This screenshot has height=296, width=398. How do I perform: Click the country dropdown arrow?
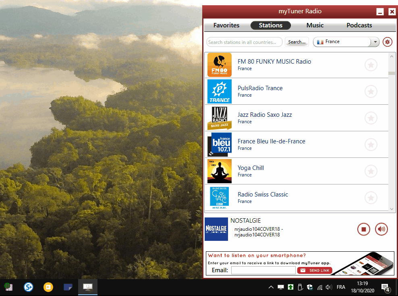tap(375, 42)
